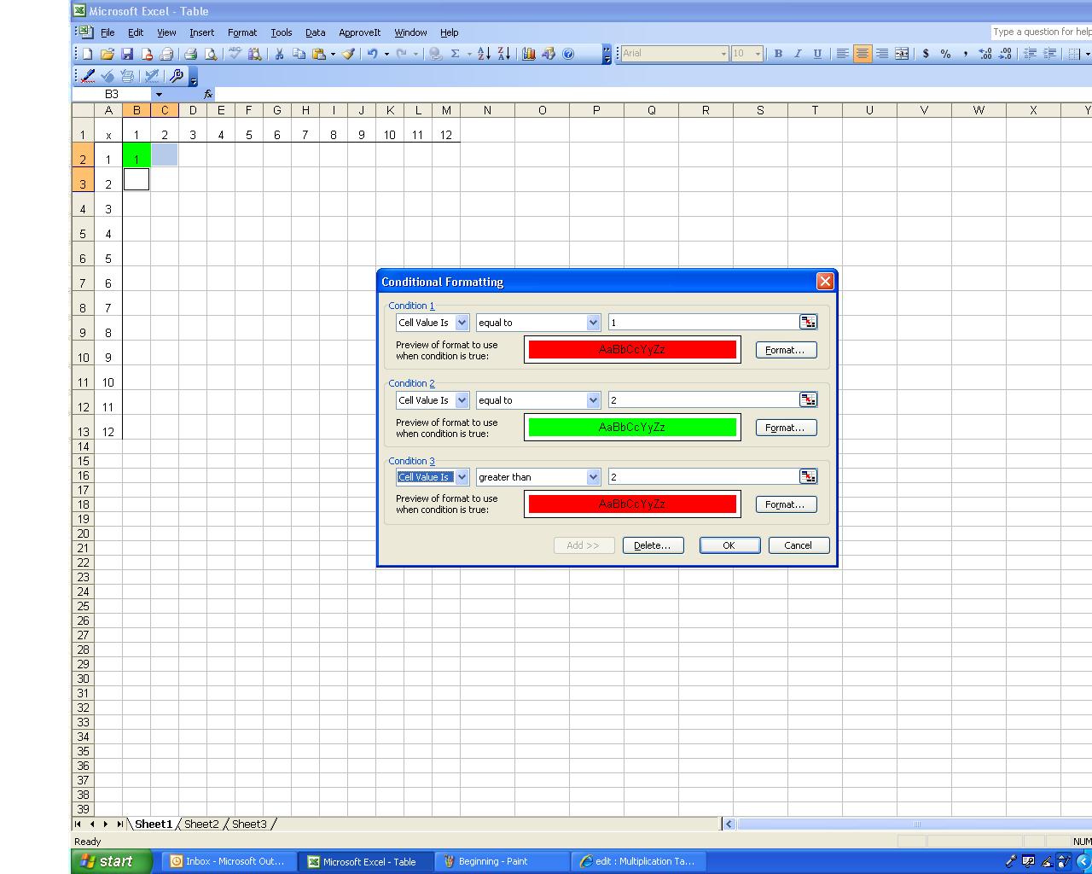Sort descending with the Z-A icon
The height and width of the screenshot is (874, 1092).
point(503,54)
